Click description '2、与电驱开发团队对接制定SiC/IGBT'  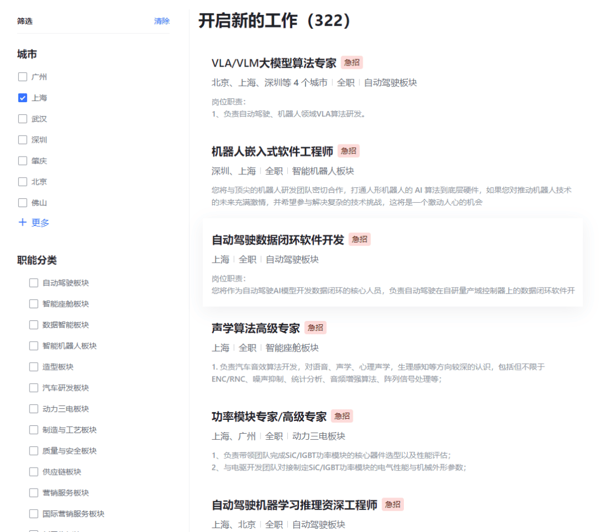(339, 468)
